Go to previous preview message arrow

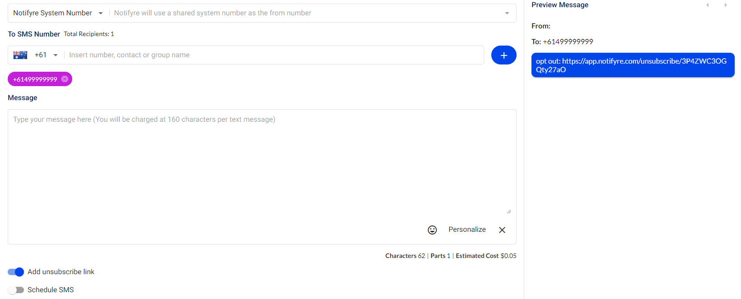click(708, 5)
